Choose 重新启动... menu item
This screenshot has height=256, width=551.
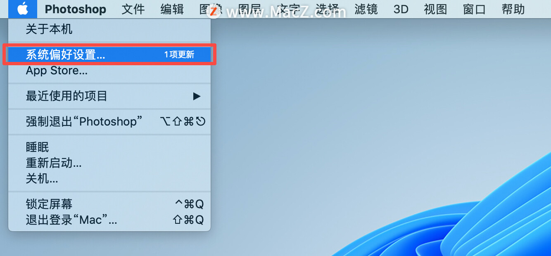coord(109,163)
